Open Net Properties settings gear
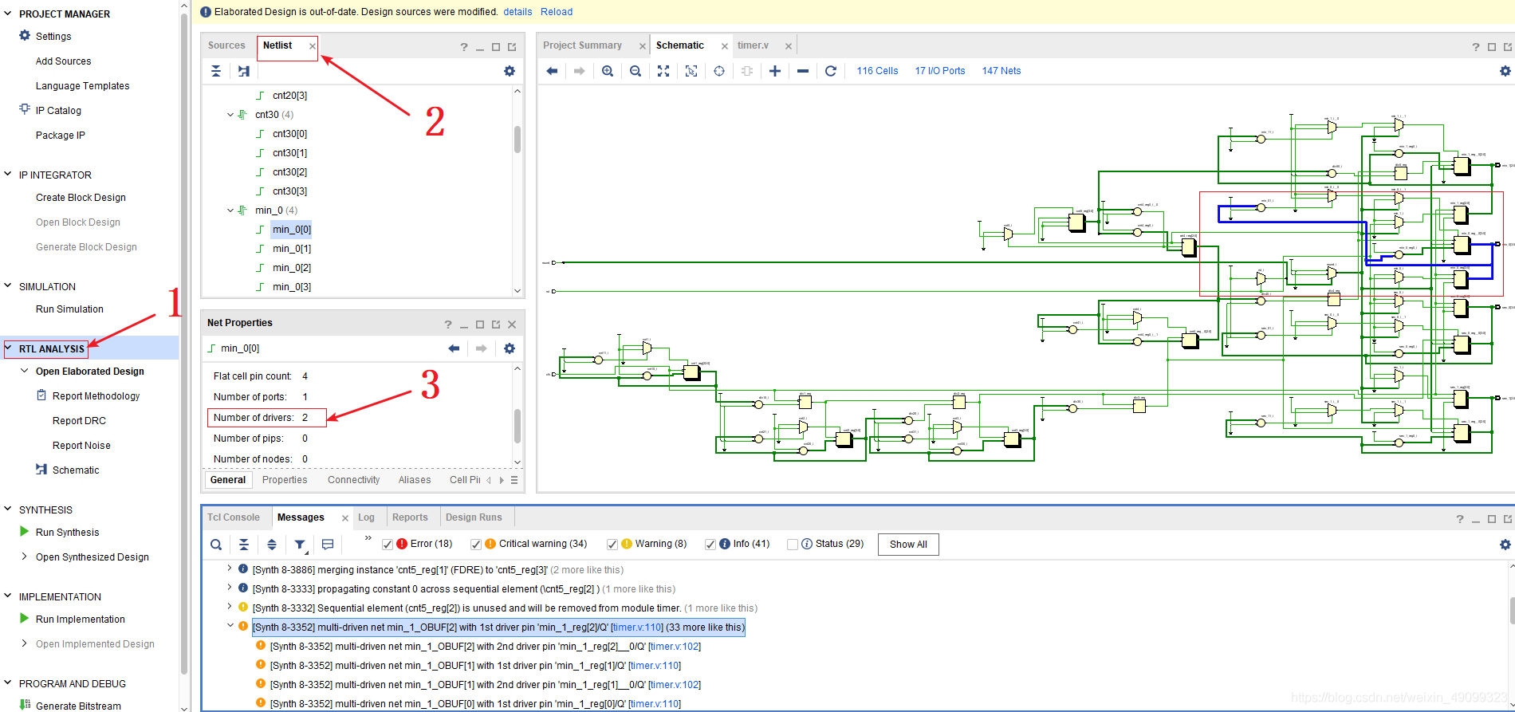The image size is (1515, 712). coord(510,348)
